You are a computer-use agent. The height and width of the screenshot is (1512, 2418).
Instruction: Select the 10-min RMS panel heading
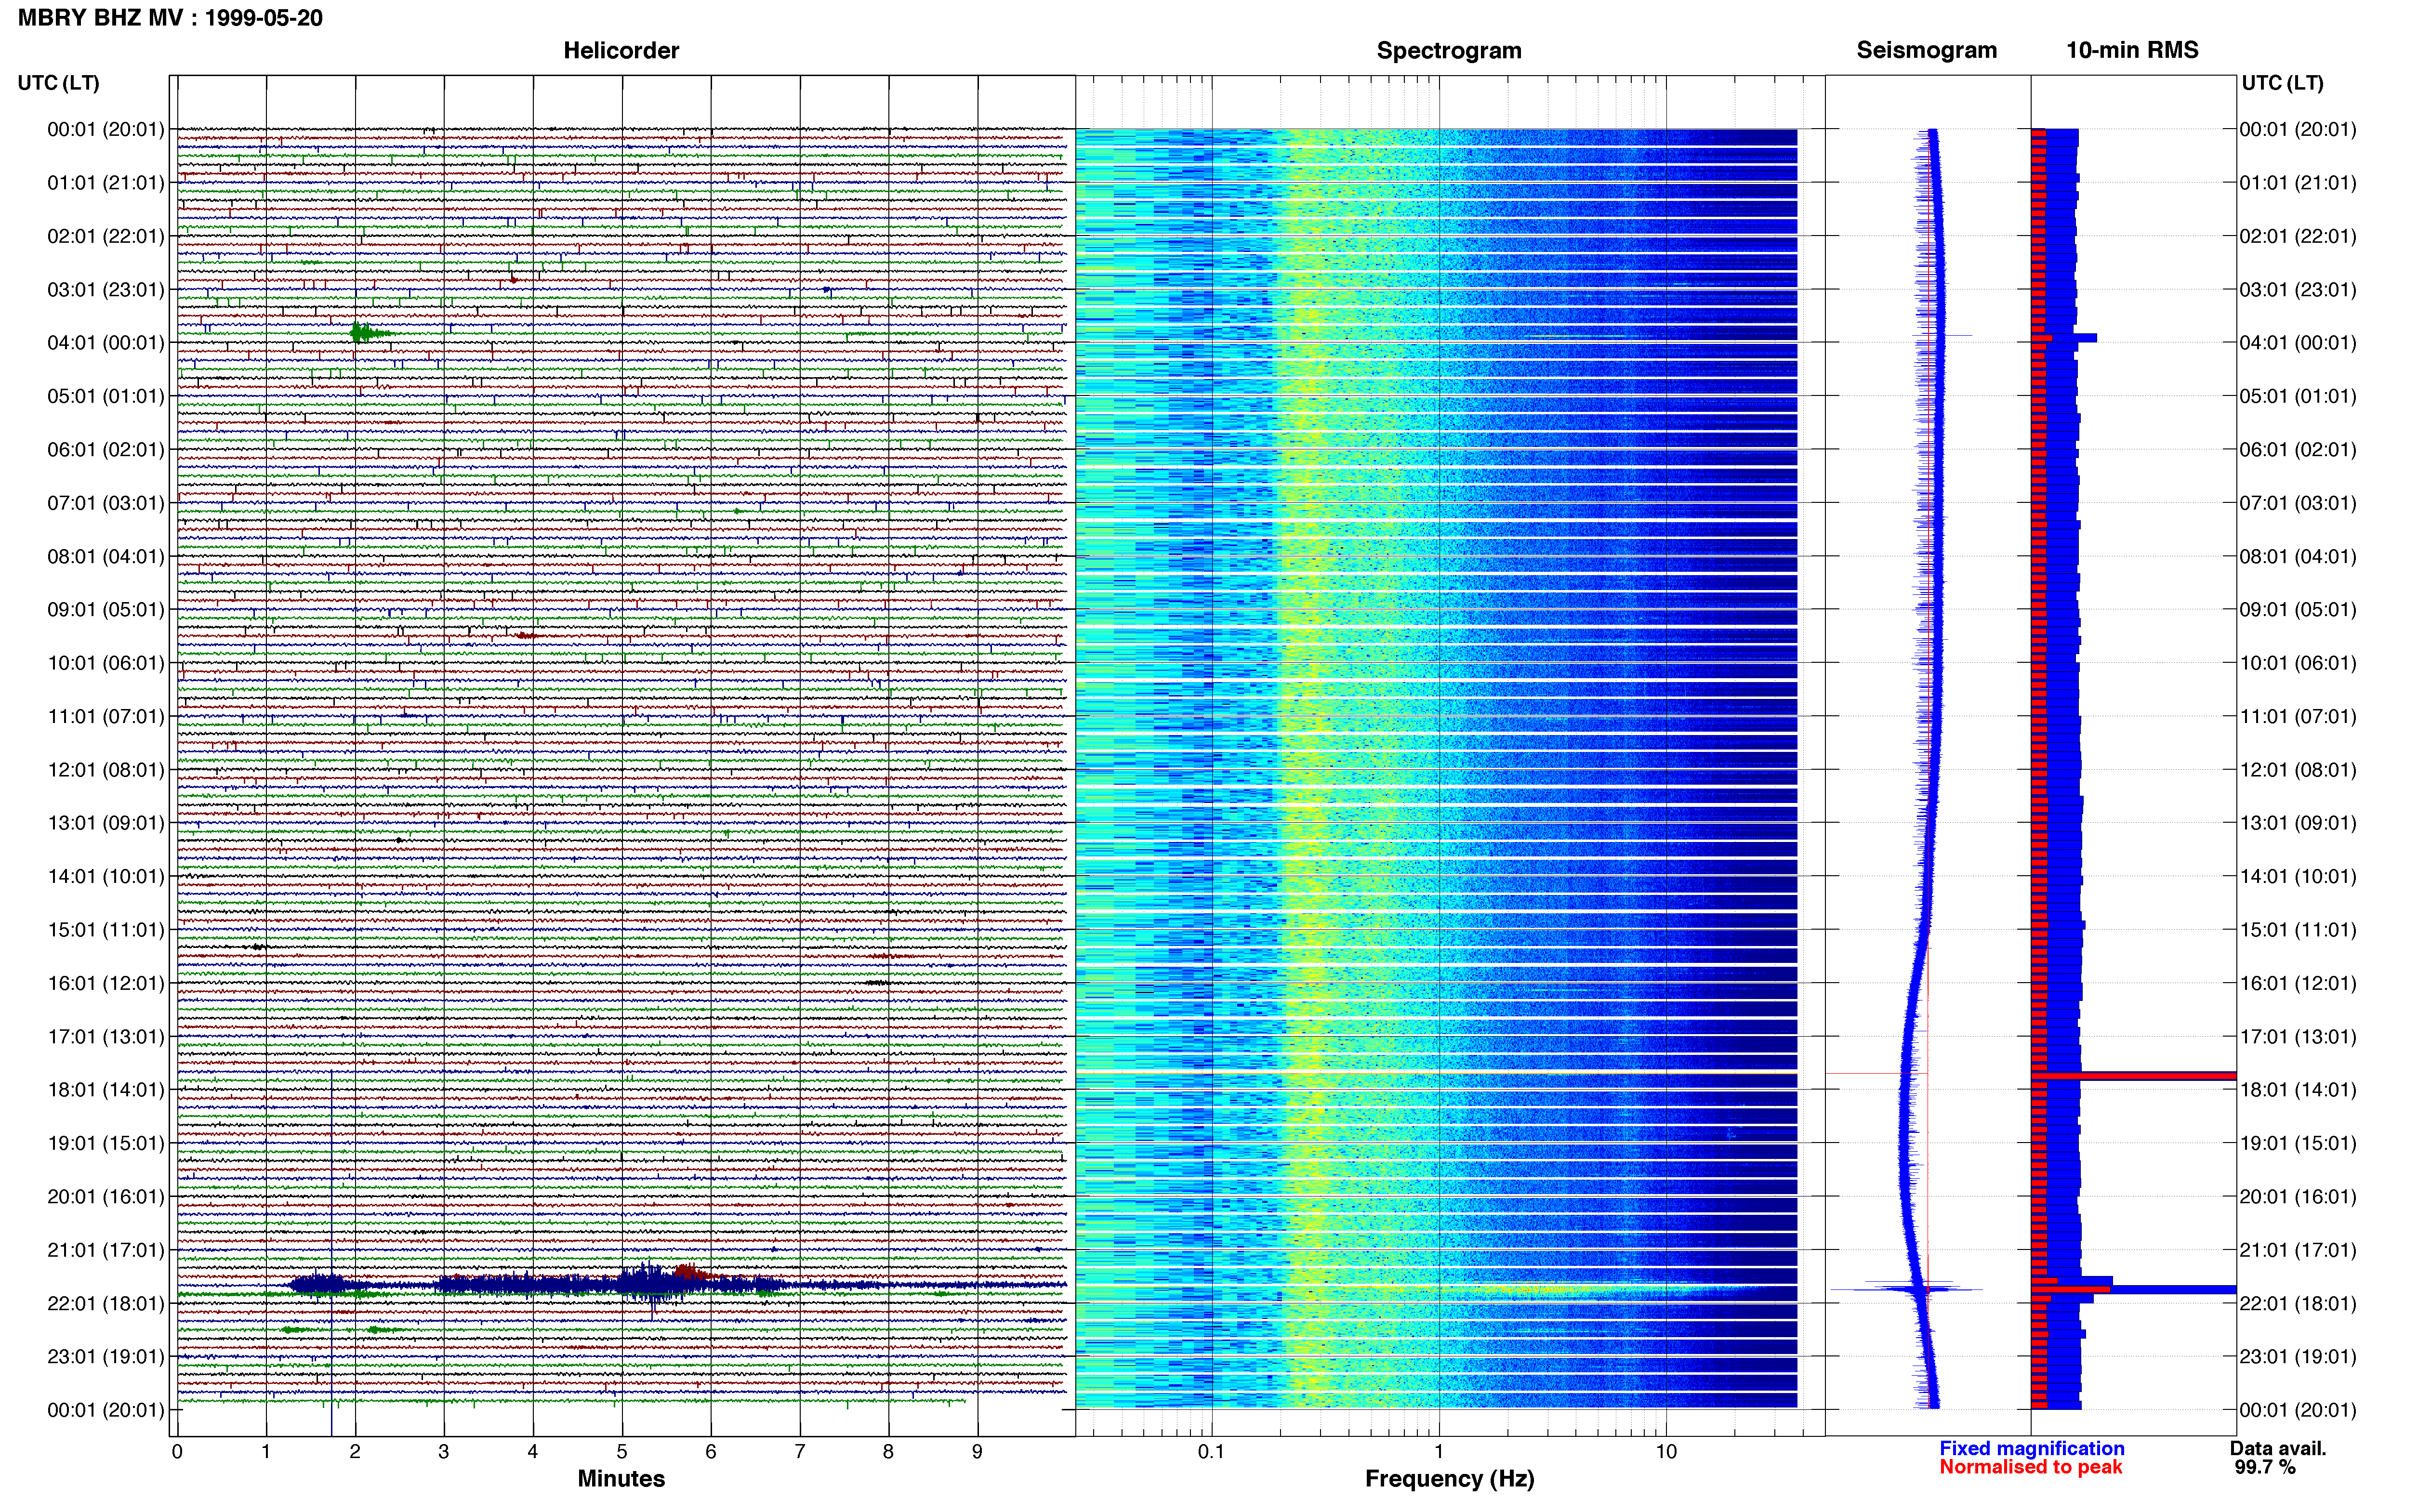pyautogui.click(x=2132, y=50)
